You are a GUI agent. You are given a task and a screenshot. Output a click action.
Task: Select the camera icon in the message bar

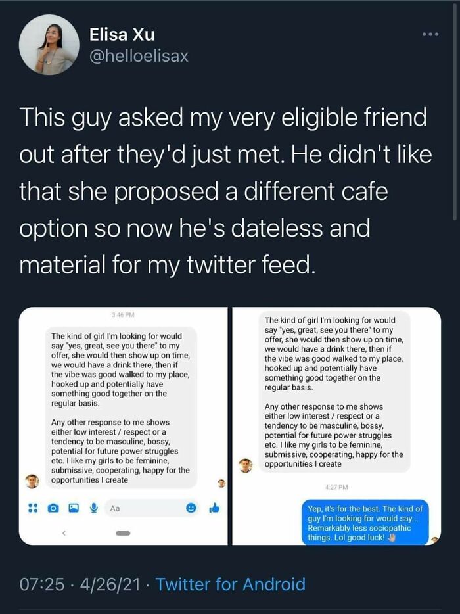click(x=53, y=507)
